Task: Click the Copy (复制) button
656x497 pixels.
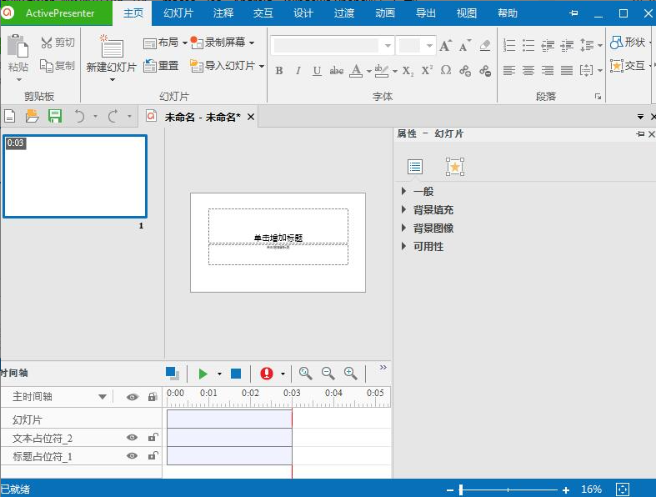Action: coord(58,66)
